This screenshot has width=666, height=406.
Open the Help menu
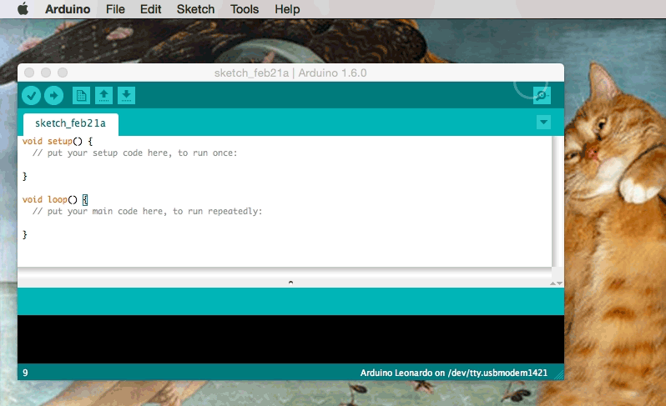pos(287,9)
